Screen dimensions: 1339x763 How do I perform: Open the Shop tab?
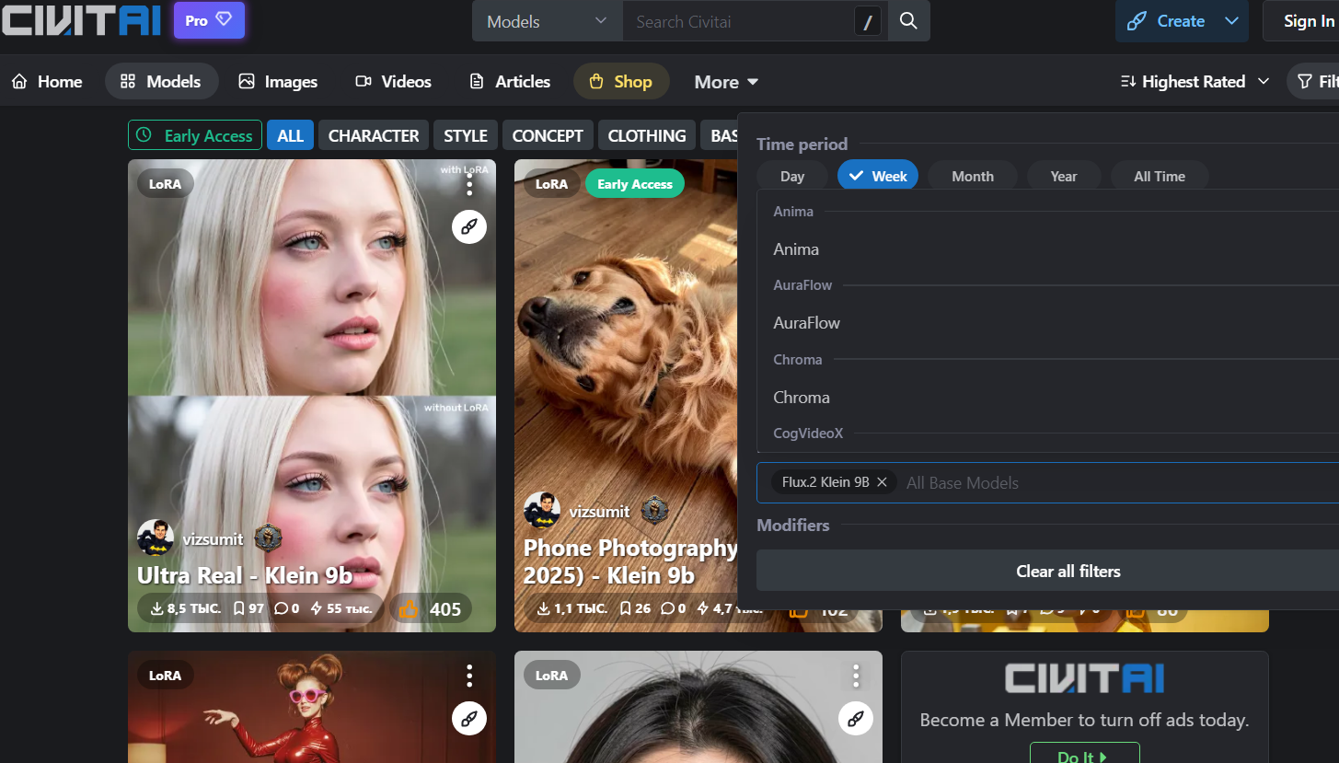[621, 82]
